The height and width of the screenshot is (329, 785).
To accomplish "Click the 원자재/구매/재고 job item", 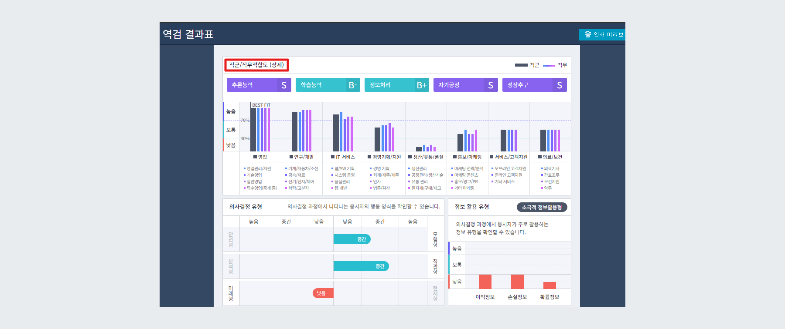I will [425, 188].
